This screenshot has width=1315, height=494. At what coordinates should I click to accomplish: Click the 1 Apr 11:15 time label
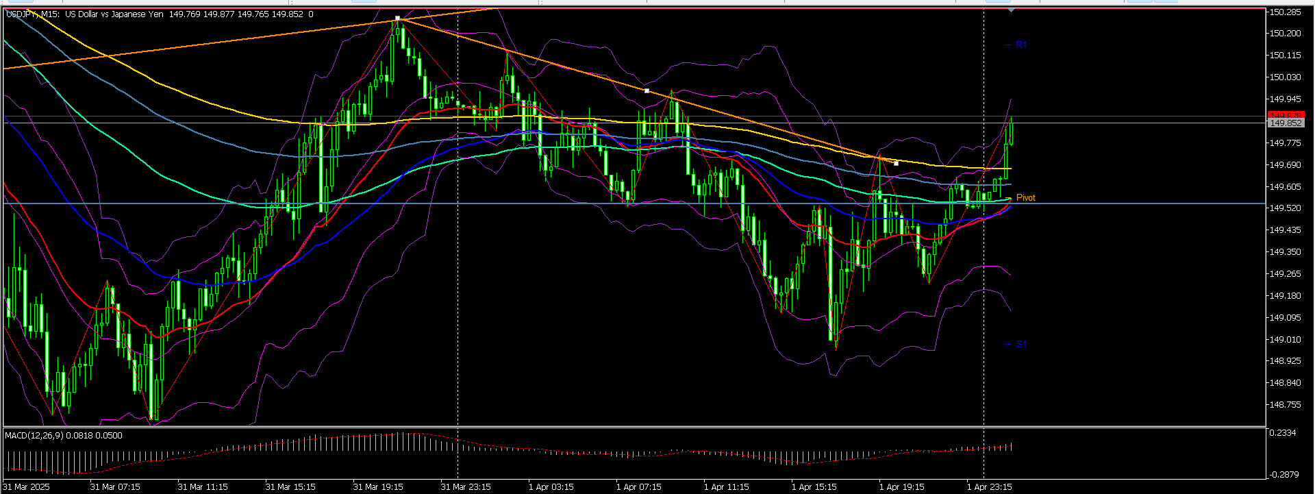(x=726, y=487)
